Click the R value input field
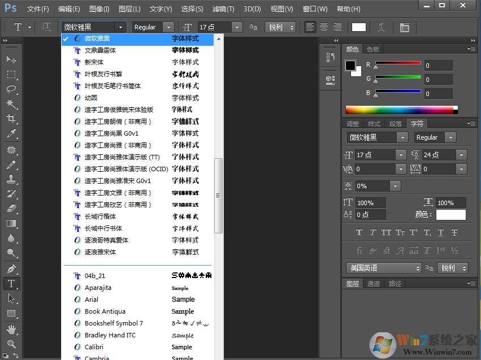This screenshot has height=360, width=481. [x=438, y=66]
